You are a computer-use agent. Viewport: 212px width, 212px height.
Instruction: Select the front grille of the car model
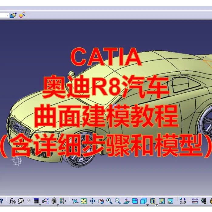(20, 127)
